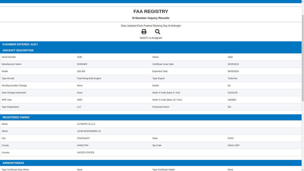Click the Mode S hex code A4D85D

coord(232,100)
